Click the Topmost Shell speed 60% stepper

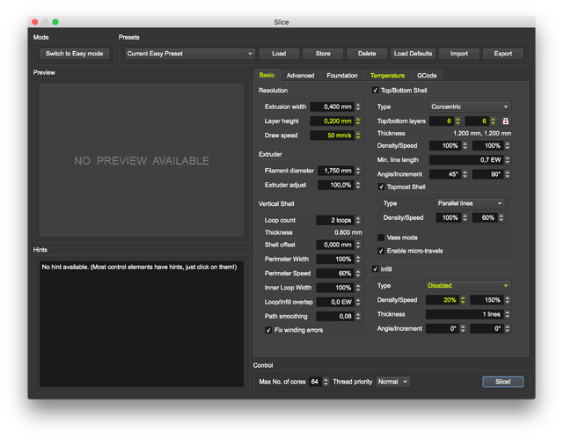point(501,217)
